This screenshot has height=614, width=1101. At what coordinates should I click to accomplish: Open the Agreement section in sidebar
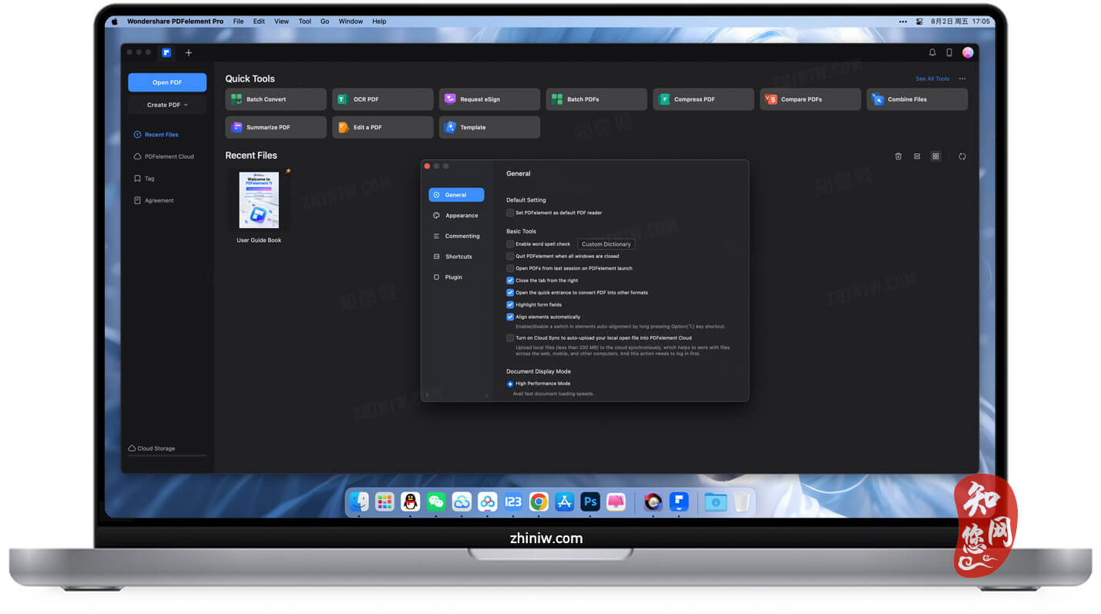(x=153, y=200)
